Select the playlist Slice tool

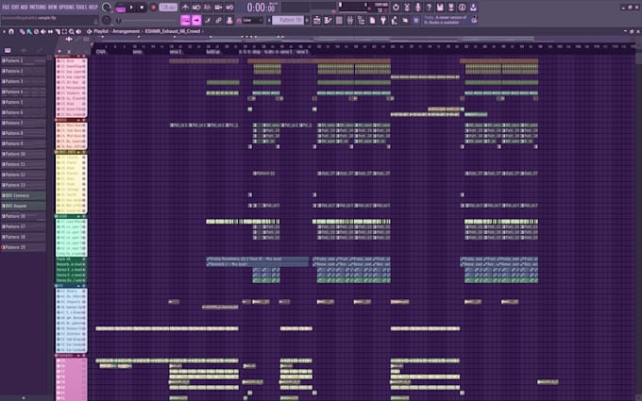pyautogui.click(x=58, y=31)
